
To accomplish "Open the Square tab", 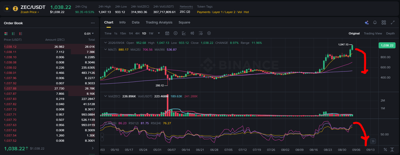I will point(184,22).
